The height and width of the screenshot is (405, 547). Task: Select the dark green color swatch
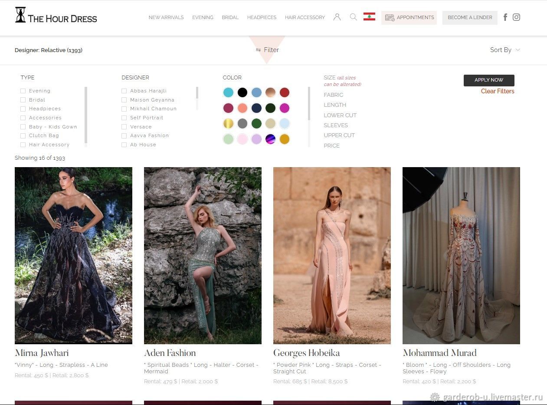271,108
